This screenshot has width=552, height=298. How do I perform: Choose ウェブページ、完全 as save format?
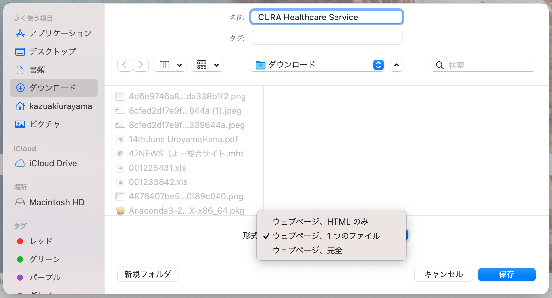tap(308, 250)
